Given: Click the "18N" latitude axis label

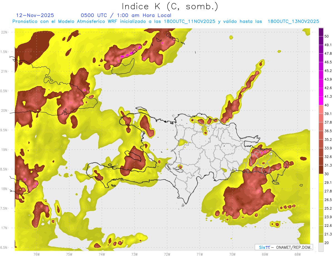Looking at the screenshot, I should [x=4, y=189].
